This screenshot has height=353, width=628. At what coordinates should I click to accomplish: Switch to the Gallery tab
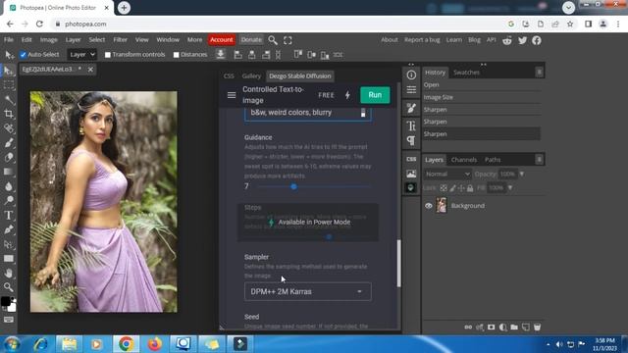point(251,76)
